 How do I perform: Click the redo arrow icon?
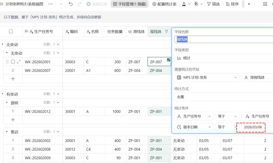79,4
